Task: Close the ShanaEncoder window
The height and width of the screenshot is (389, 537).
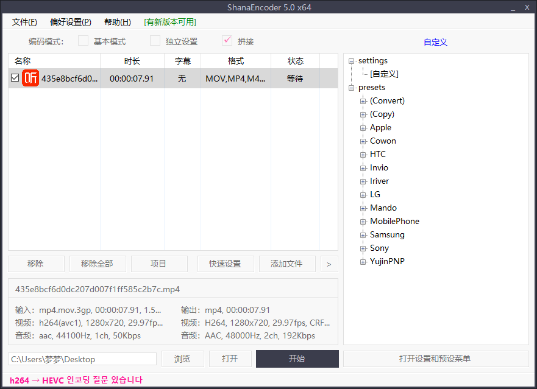Action: 527,7
